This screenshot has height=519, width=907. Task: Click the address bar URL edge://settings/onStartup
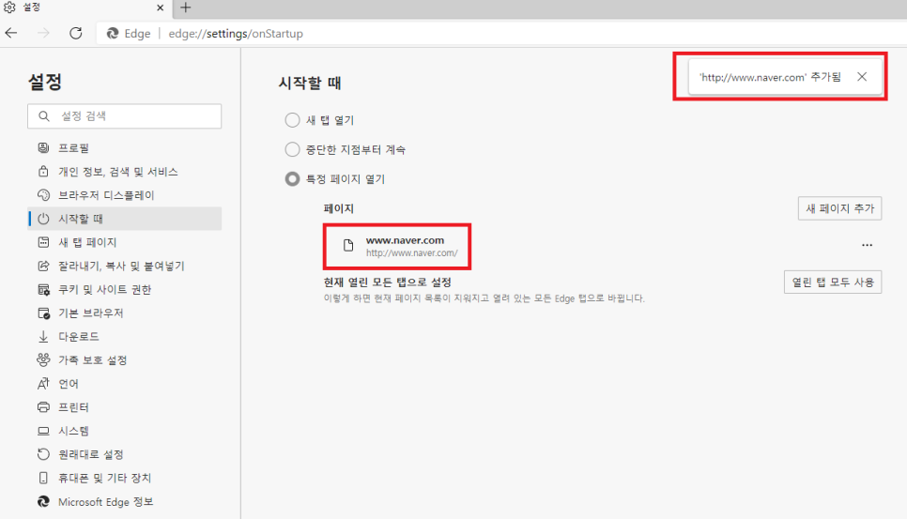click(236, 34)
